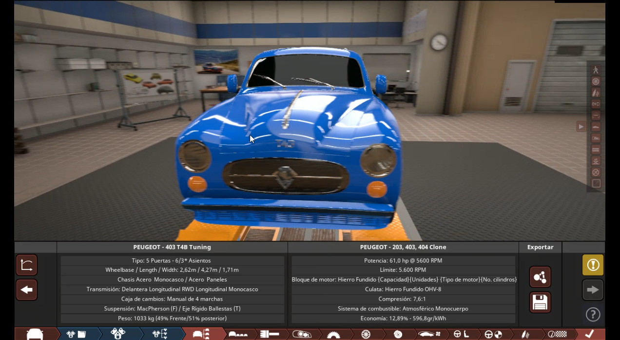Click the PEUGEOT - 203, 403, 404 Clone header

click(x=403, y=247)
